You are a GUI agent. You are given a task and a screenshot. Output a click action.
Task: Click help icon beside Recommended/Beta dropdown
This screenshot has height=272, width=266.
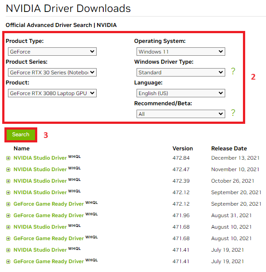(x=233, y=113)
